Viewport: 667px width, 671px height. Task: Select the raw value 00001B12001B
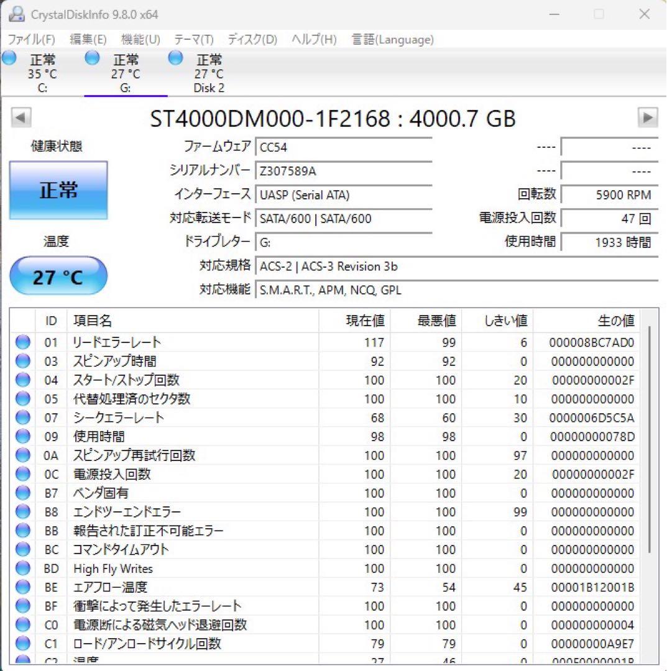pyautogui.click(x=592, y=587)
